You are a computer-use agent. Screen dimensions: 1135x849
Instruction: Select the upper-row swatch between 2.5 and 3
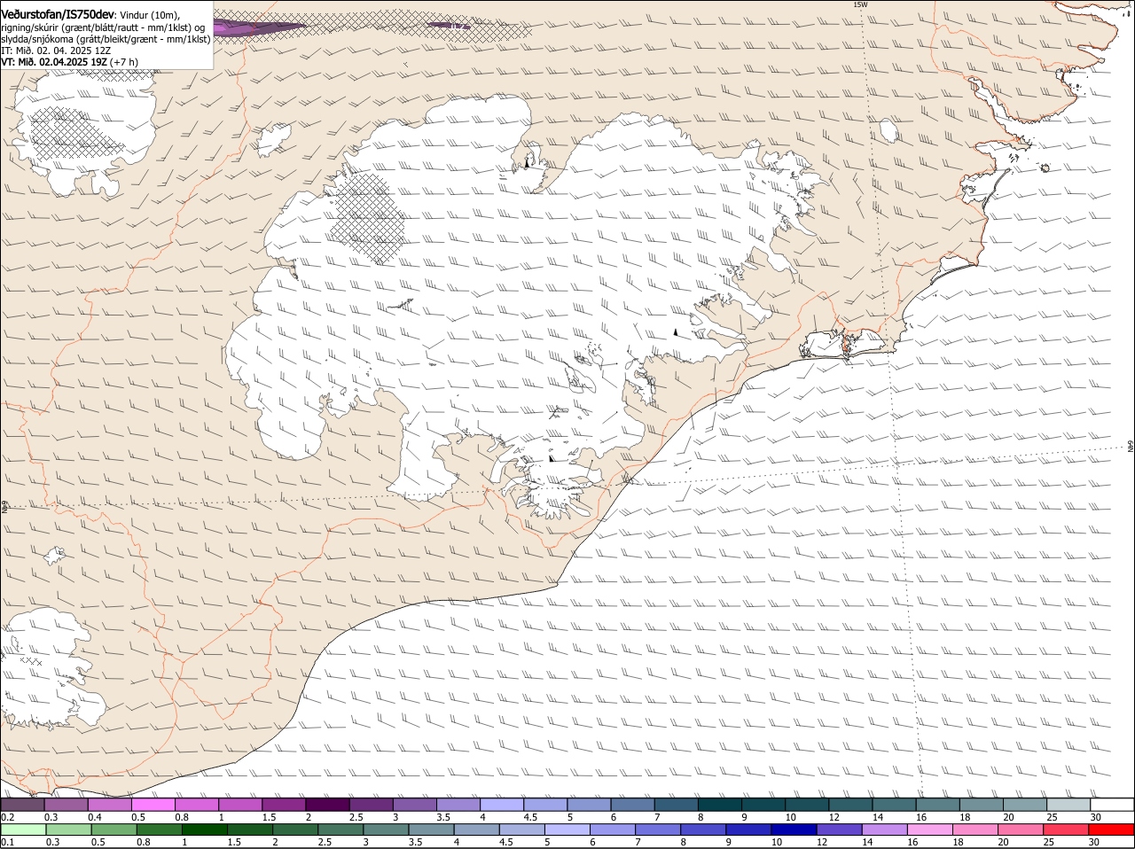point(371,805)
